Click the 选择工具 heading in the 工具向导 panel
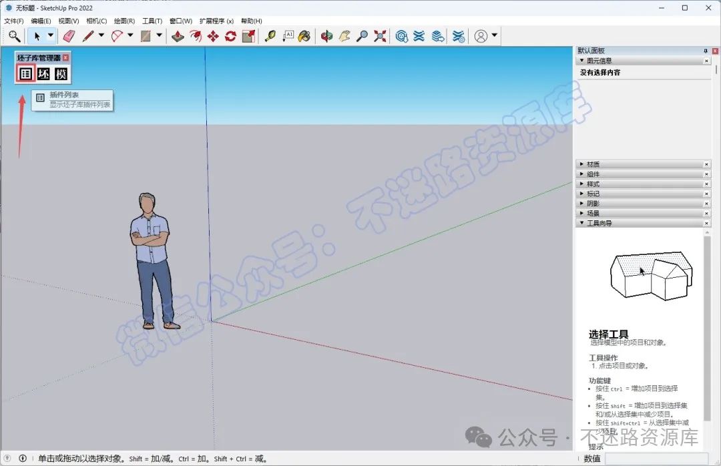721x466 pixels. 608,334
